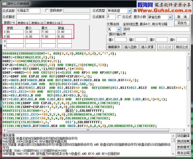Click the 测试公式 button
This screenshot has width=193, height=159.
pos(182,47)
